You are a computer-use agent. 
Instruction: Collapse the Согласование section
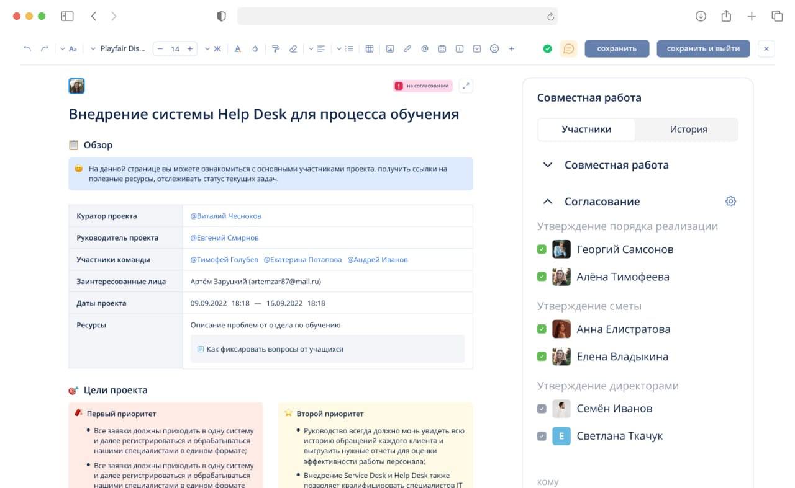click(x=547, y=201)
